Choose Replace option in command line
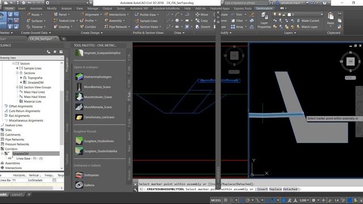This screenshot has height=204, width=363. (x=275, y=189)
